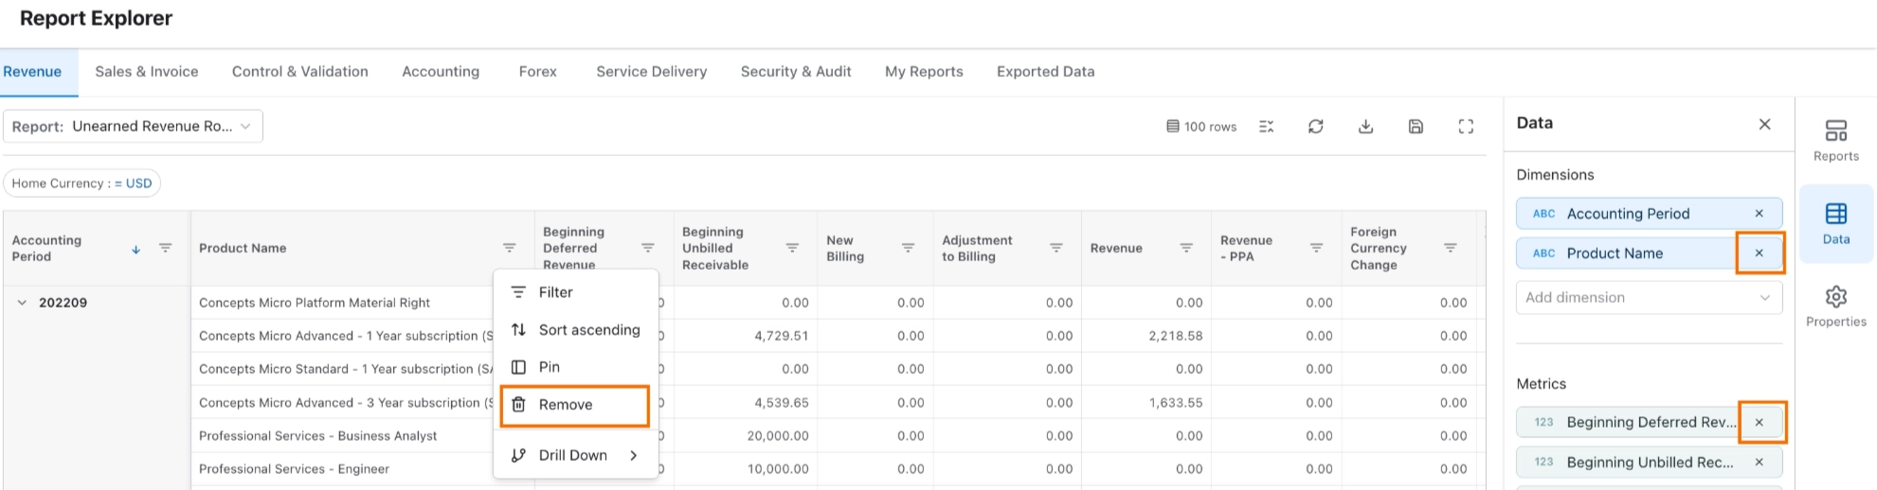Remove Beginning Deferred Rev metric
Viewport: 1877px width, 490px height.
pos(1759,423)
